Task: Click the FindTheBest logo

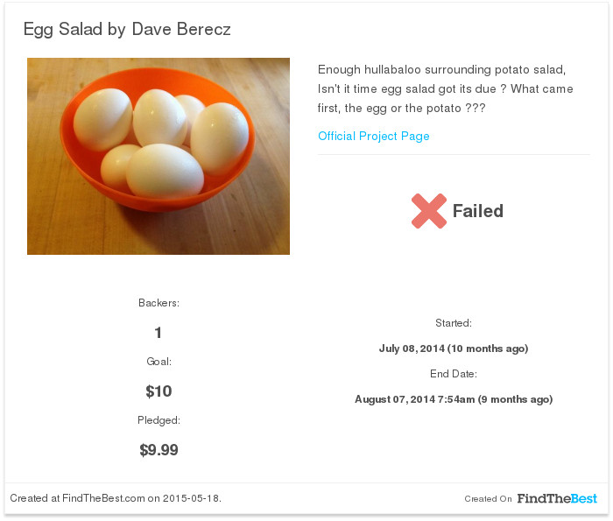Action: coord(557,498)
